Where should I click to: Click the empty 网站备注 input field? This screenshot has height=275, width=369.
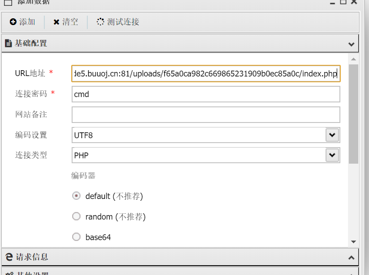click(x=206, y=114)
